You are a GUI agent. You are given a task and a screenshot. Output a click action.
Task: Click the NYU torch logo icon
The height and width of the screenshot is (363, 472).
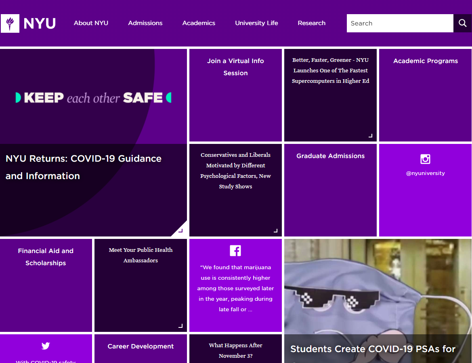[x=10, y=23]
